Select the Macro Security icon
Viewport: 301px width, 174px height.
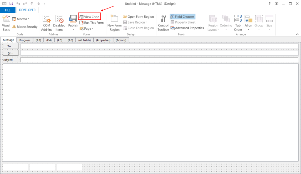(x=25, y=27)
